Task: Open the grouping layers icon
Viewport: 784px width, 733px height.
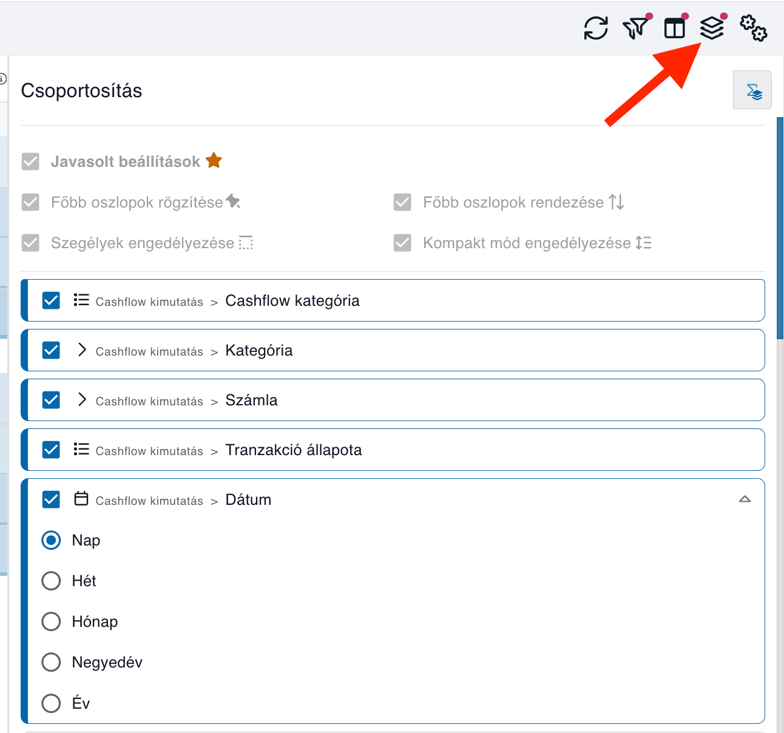Action: pyautogui.click(x=712, y=28)
